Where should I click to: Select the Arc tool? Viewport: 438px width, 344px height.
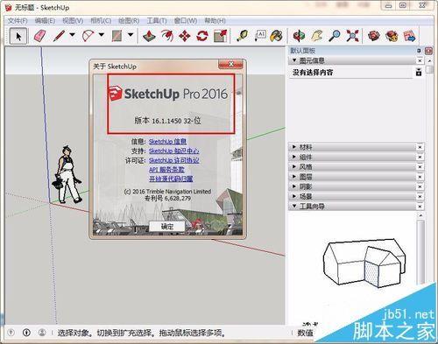pos(88,36)
